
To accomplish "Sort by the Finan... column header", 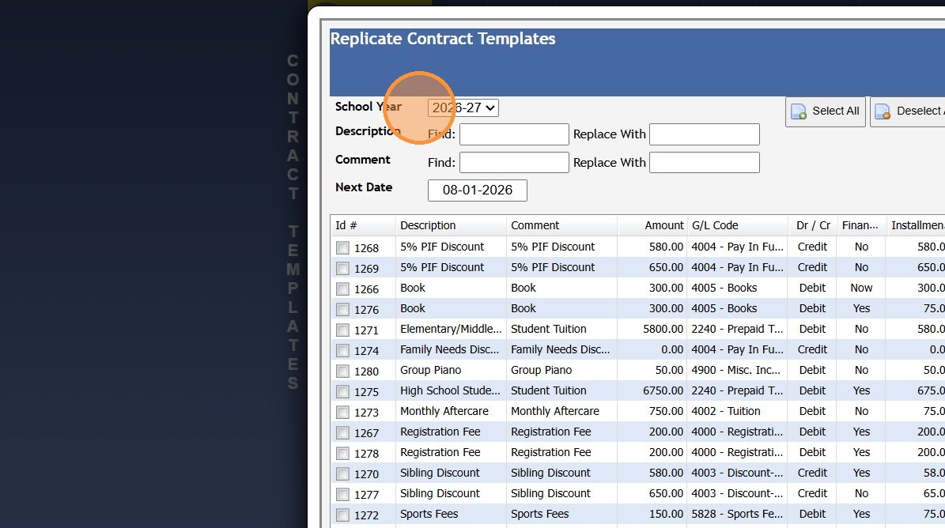I will pos(861,225).
